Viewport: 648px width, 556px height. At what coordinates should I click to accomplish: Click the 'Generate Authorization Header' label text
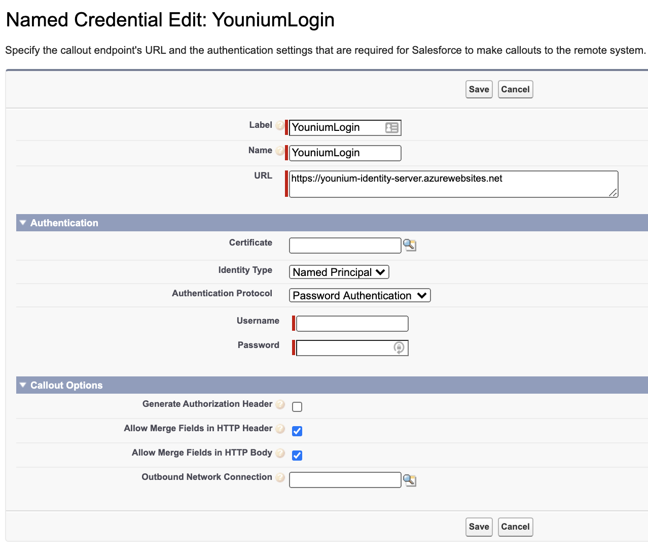(x=207, y=404)
